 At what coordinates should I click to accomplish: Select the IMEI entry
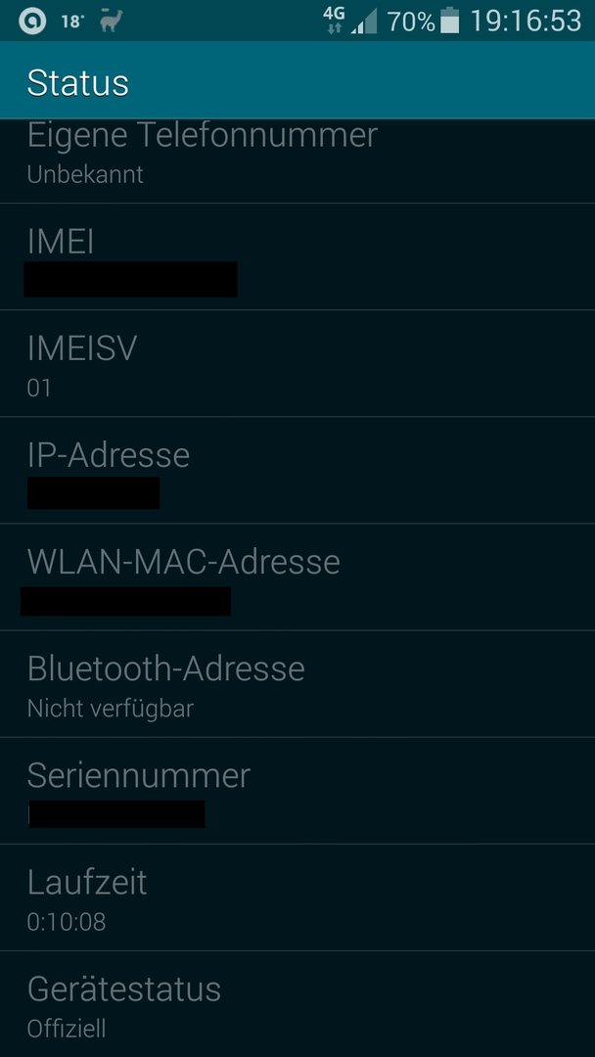pyautogui.click(x=297, y=256)
